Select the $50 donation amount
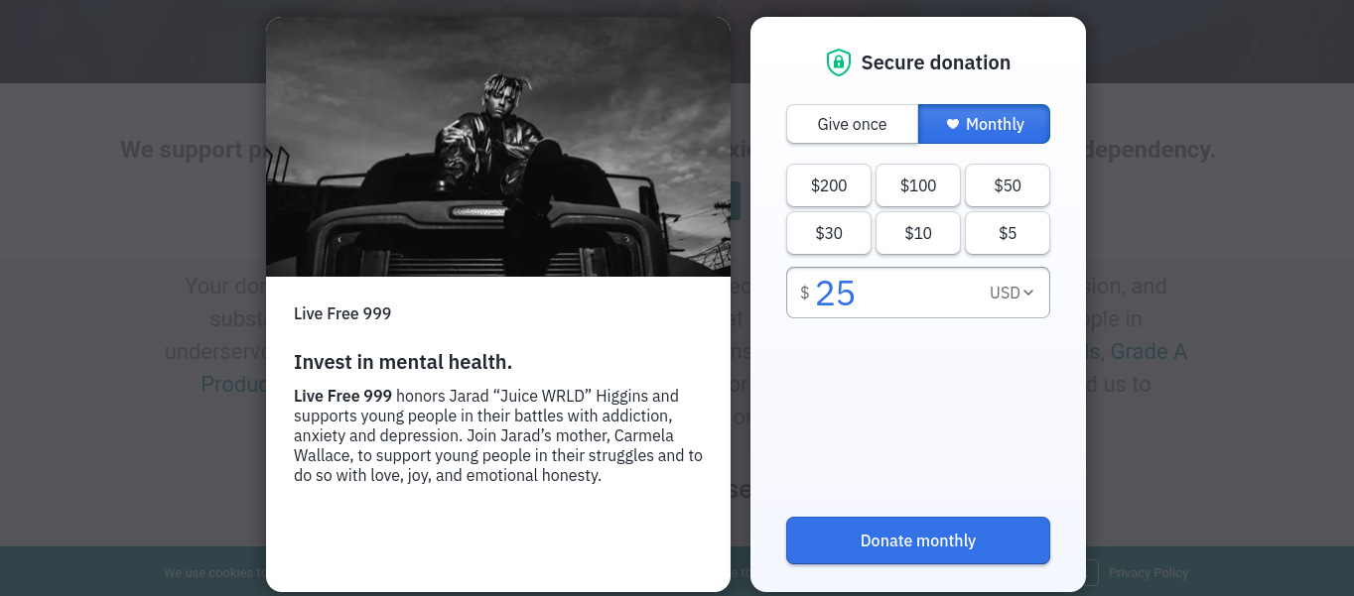The width and height of the screenshot is (1354, 596). click(1007, 185)
